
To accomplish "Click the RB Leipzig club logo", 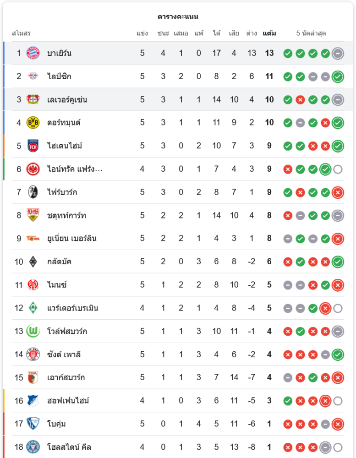I will (x=33, y=76).
